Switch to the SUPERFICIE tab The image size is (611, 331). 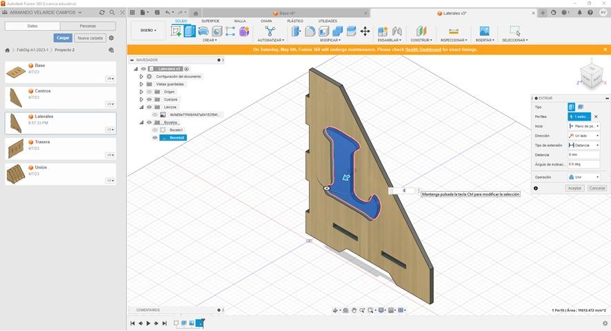click(210, 21)
